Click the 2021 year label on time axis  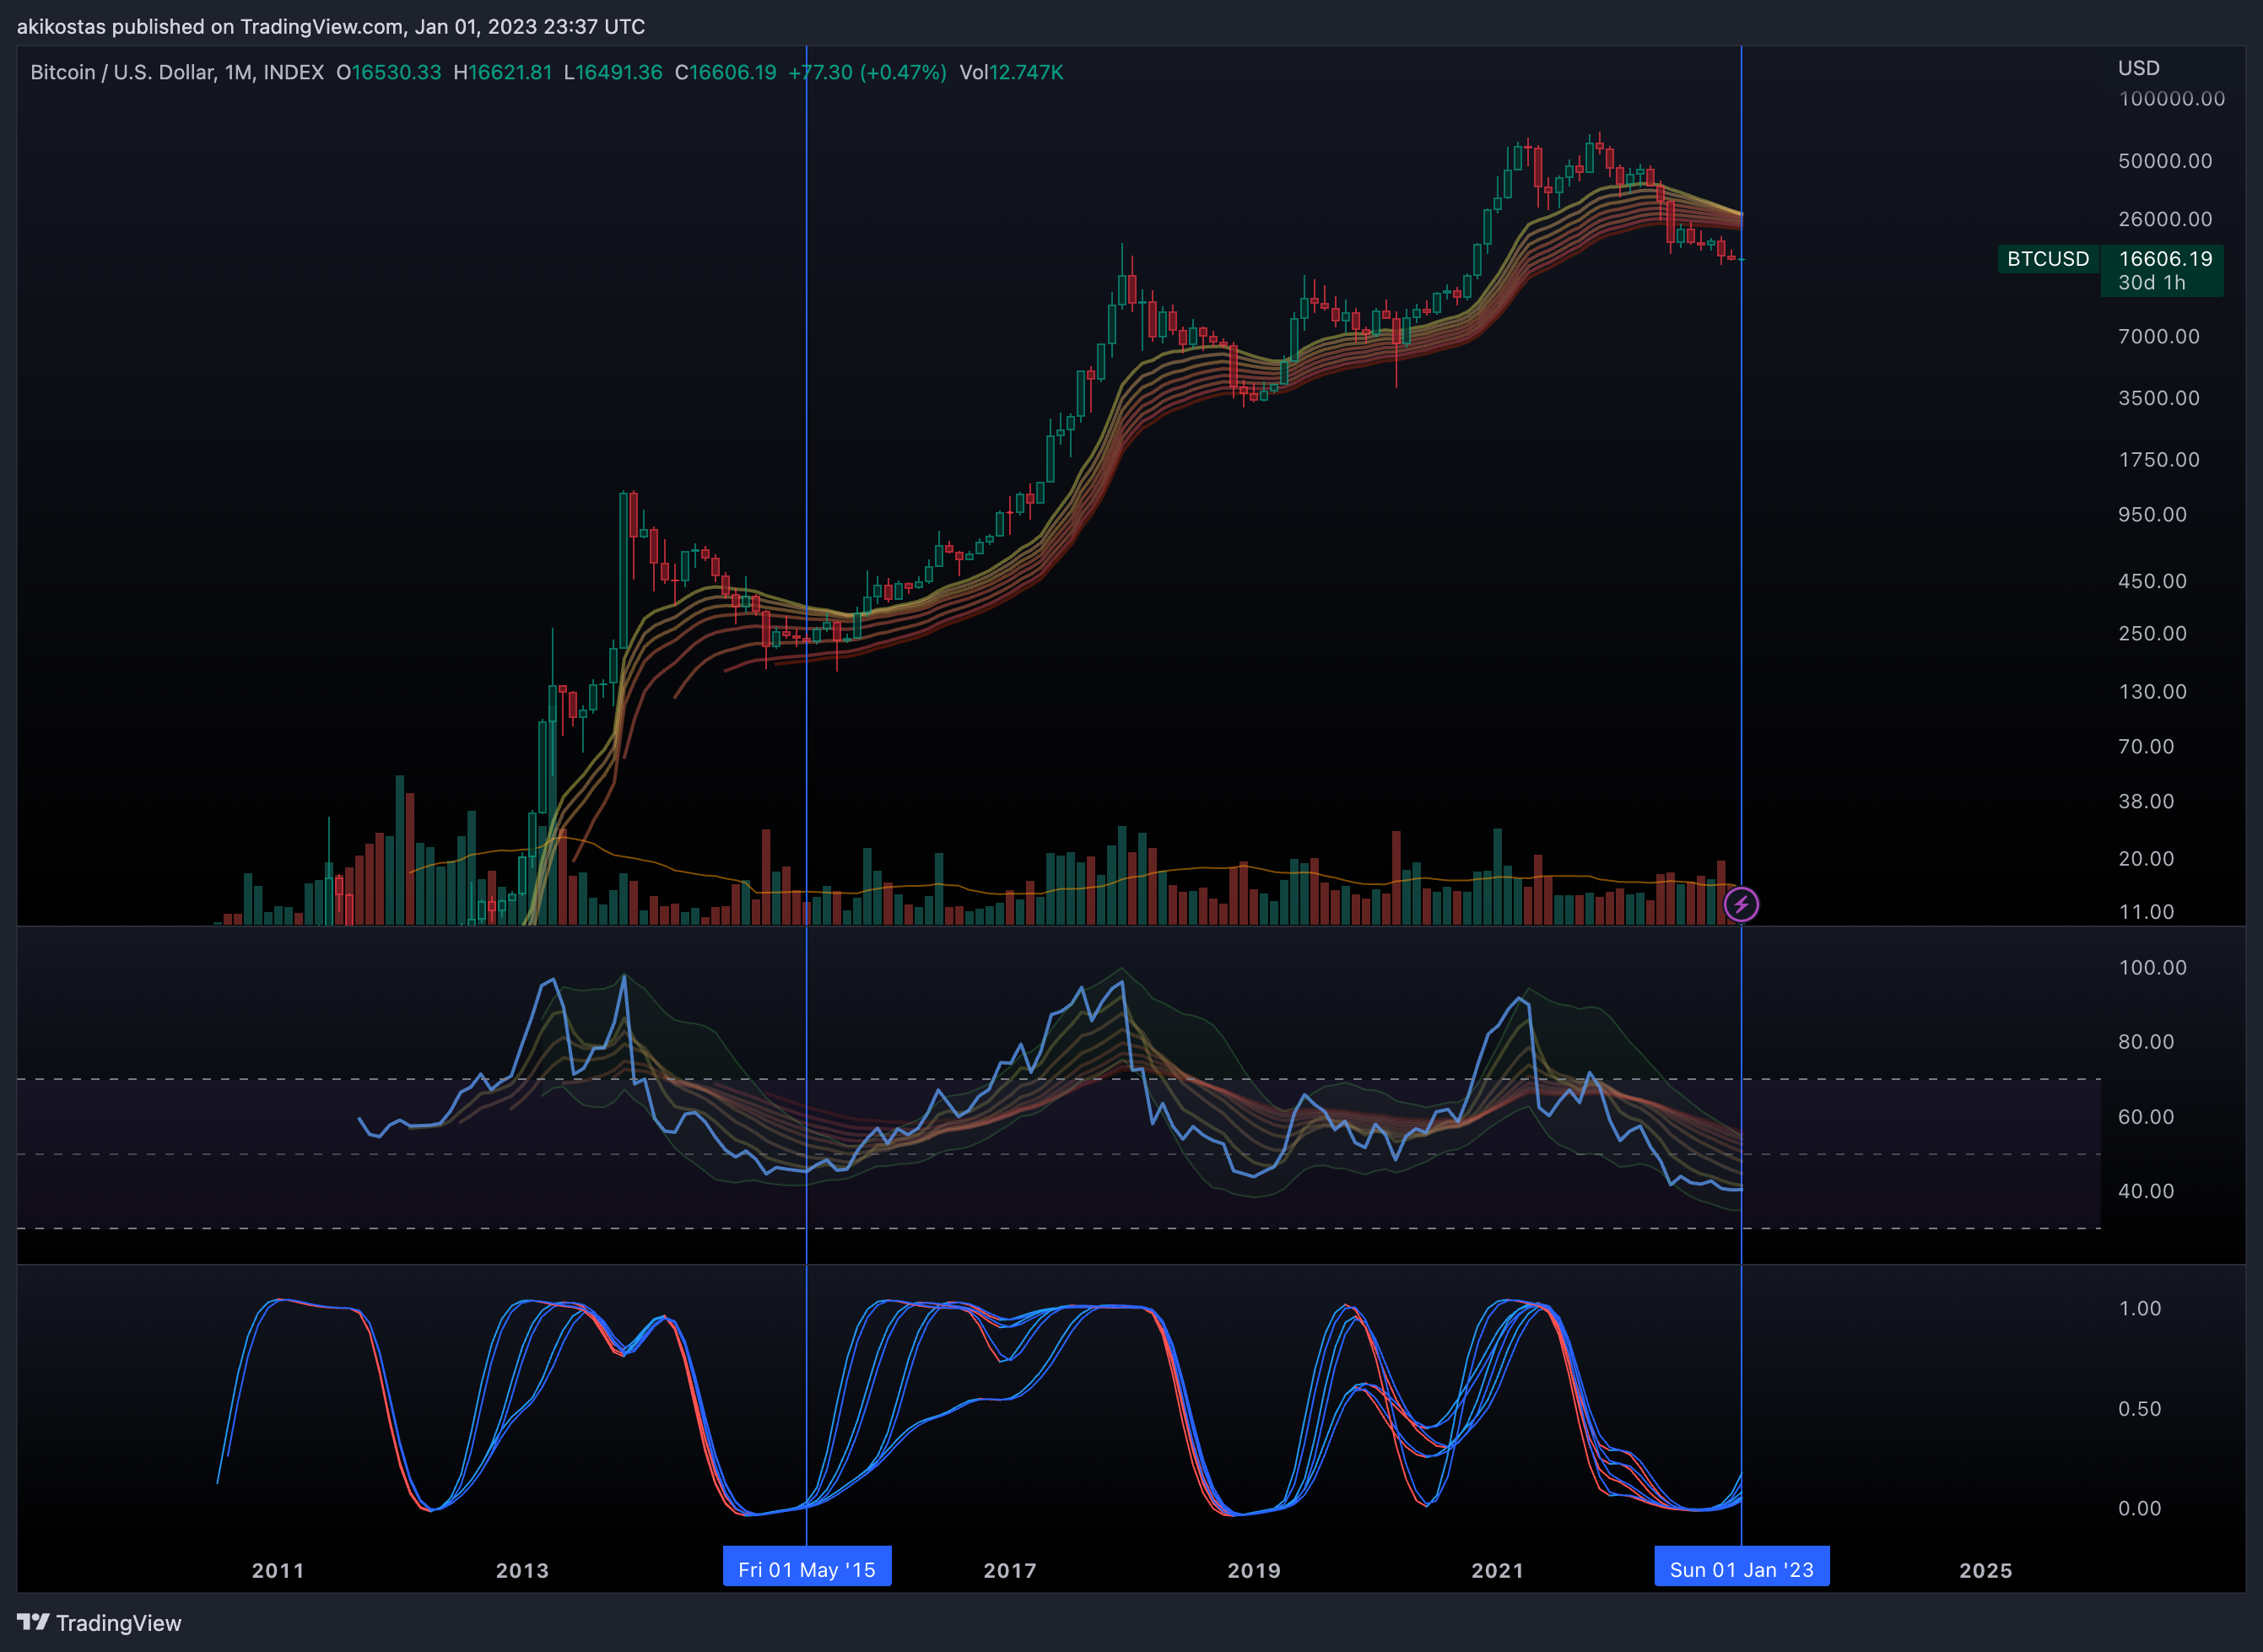click(x=1498, y=1570)
